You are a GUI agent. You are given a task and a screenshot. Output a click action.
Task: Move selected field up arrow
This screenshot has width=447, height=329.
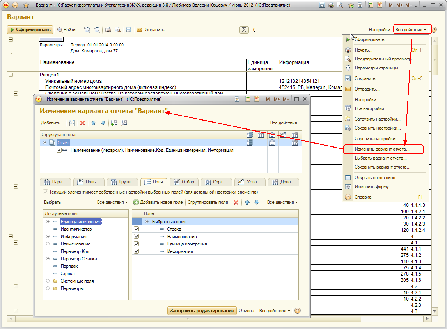[247, 202]
